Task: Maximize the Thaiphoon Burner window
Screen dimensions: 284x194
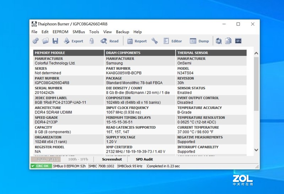Action: pyautogui.click(x=238, y=24)
